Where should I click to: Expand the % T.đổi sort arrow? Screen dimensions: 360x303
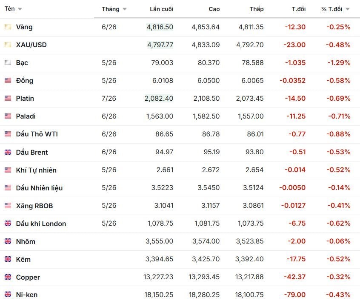point(348,9)
